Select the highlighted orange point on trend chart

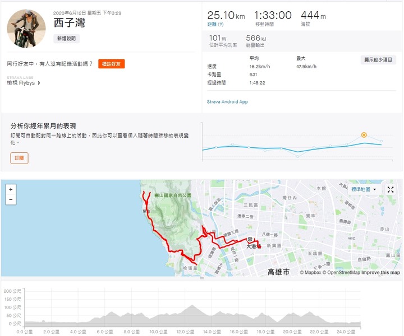pyautogui.click(x=364, y=135)
